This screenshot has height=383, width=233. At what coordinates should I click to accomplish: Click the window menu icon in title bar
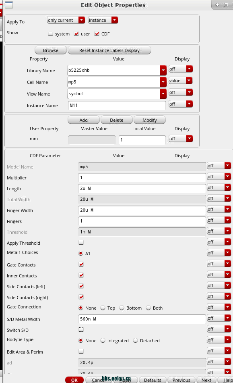(9, 5)
